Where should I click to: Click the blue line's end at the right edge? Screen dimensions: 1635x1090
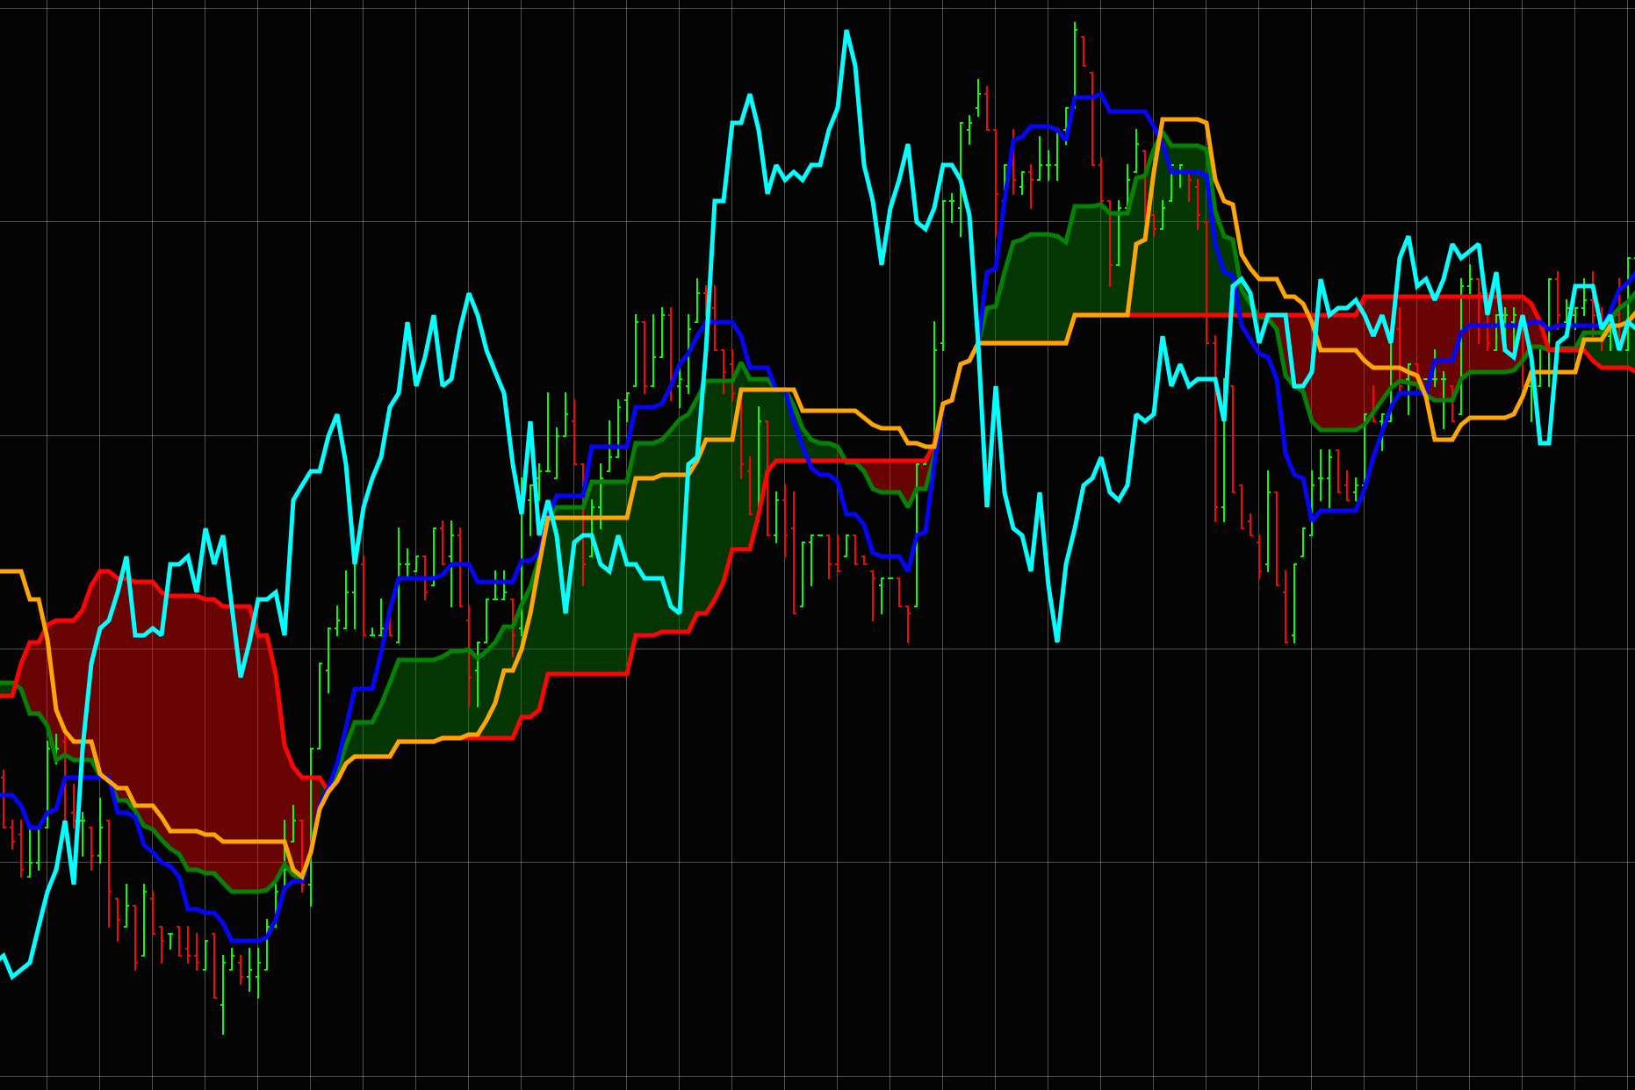[x=1631, y=277]
